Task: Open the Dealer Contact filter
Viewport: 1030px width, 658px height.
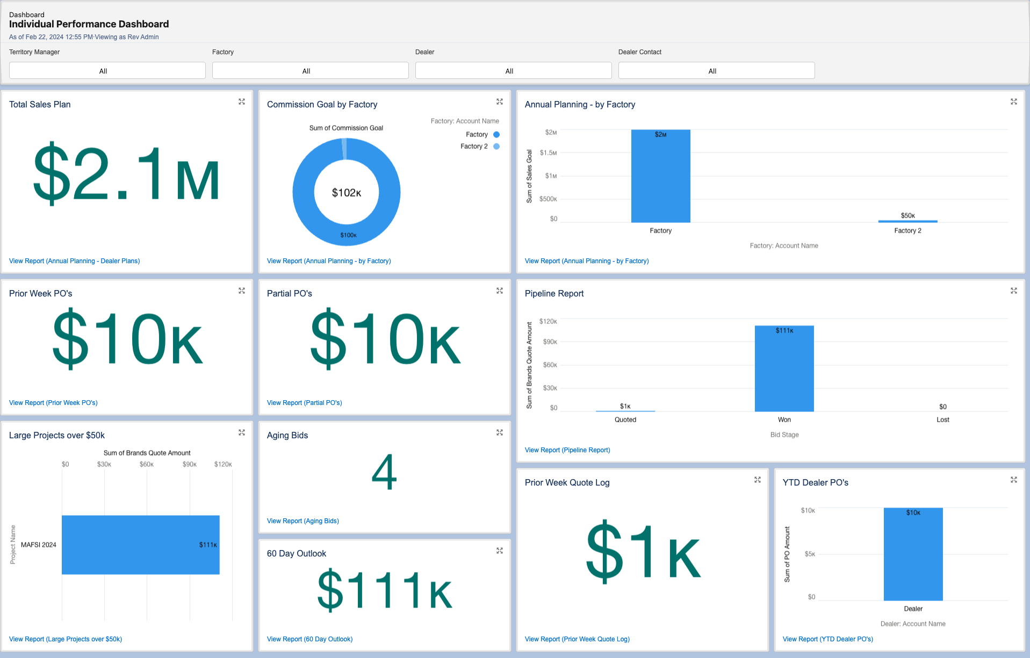Action: (716, 70)
